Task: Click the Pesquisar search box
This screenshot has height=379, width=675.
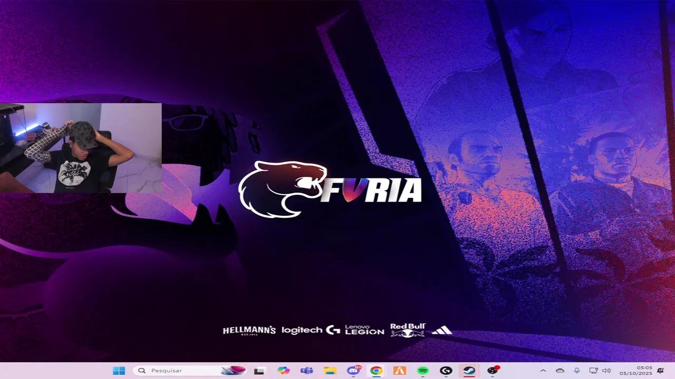Action: (x=190, y=371)
